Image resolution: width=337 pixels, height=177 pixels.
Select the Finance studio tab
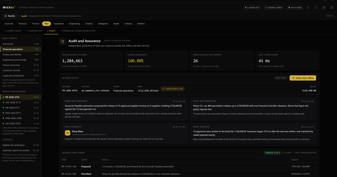click(x=35, y=24)
